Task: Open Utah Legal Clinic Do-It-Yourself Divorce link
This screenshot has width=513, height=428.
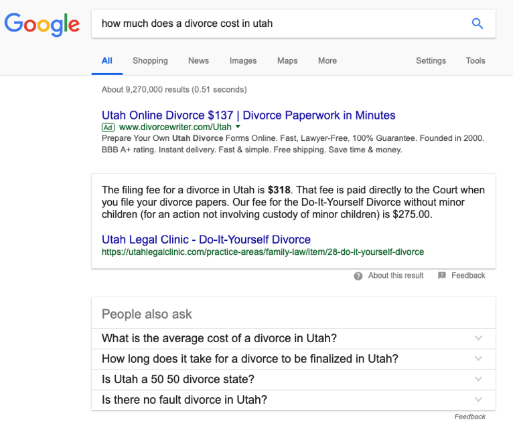Action: 206,239
